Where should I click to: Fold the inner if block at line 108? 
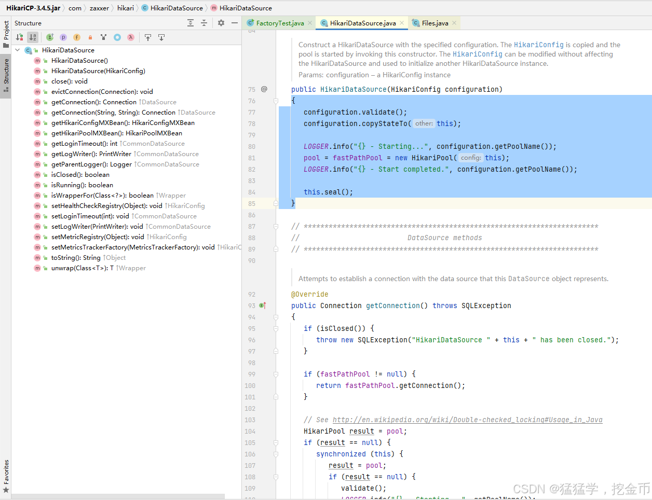click(276, 477)
